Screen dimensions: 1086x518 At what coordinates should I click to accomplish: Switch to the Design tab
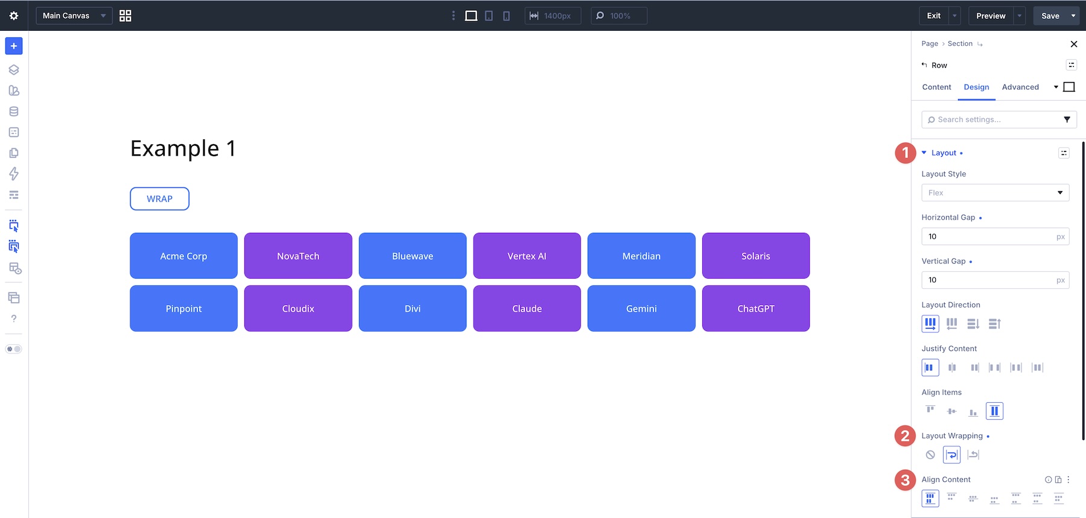[976, 87]
